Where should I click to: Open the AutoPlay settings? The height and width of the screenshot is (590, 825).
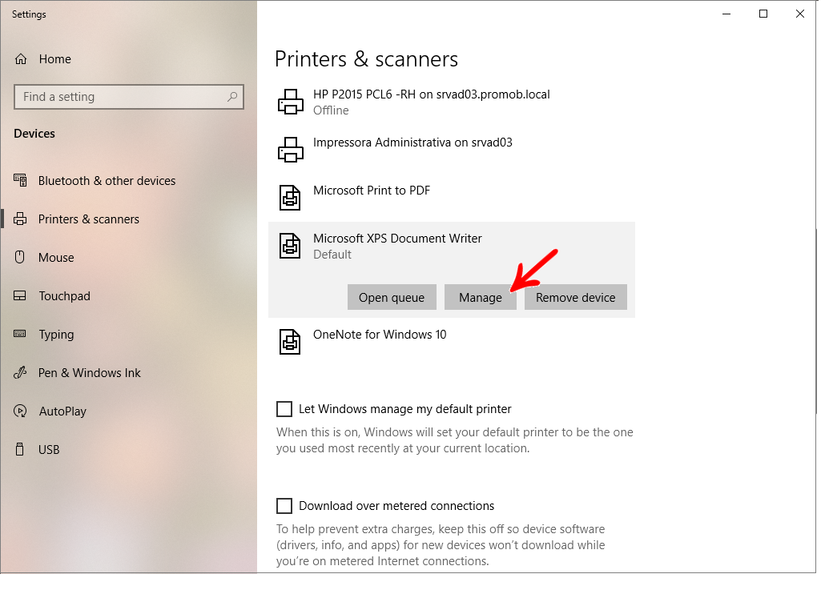coord(62,411)
